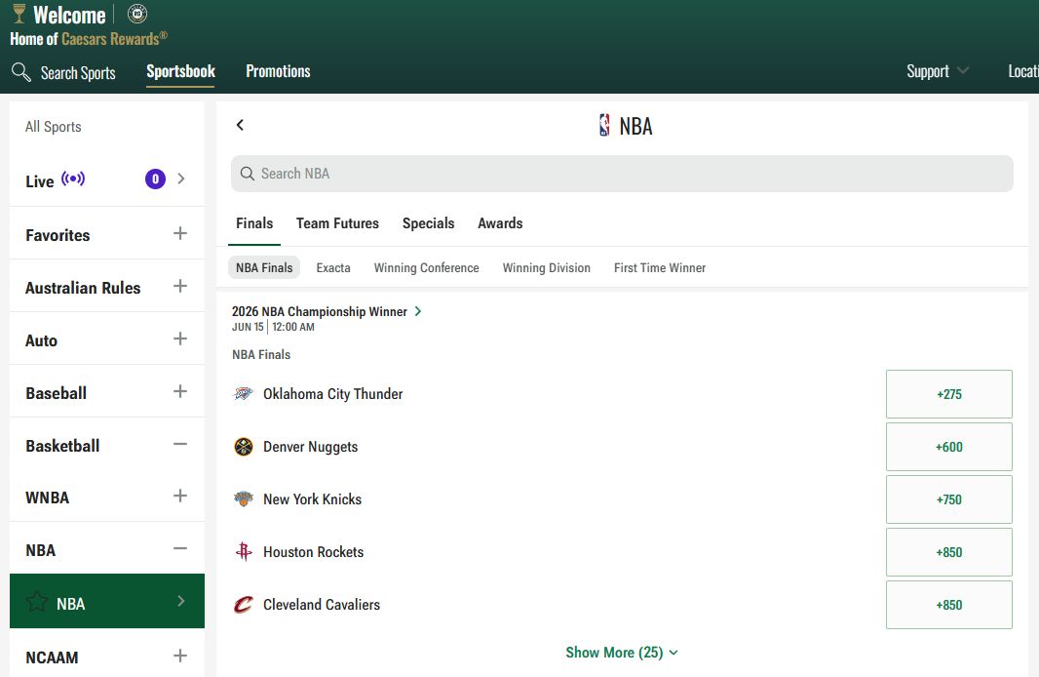Click the Search NBA input field
The image size is (1039, 677).
click(622, 174)
